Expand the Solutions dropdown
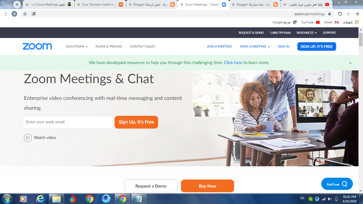The image size is (363, 204). coord(77,46)
